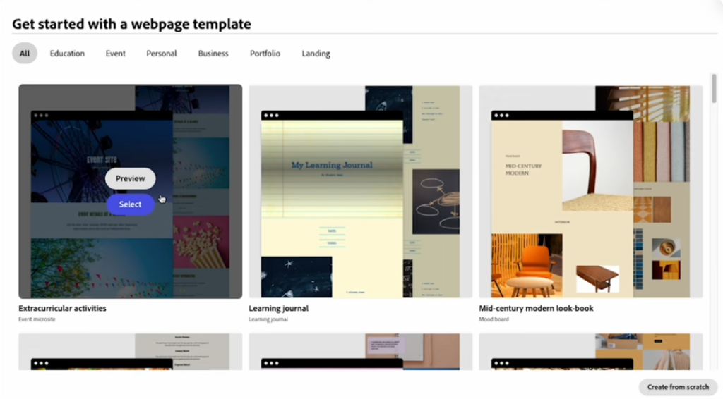Preview the Extracurricular activities template
723x399 pixels.
pyautogui.click(x=131, y=178)
